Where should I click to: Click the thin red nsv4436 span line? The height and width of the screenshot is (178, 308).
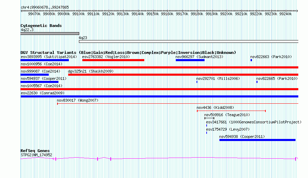(232, 111)
